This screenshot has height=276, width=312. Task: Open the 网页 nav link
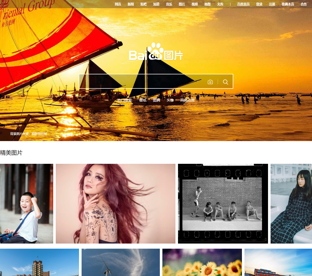click(118, 4)
